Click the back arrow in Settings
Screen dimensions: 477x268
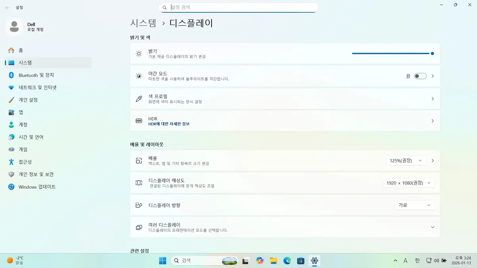pos(7,7)
